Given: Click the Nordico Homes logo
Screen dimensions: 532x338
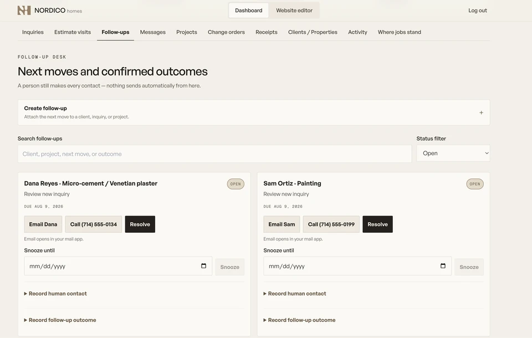Looking at the screenshot, I should 49,11.
